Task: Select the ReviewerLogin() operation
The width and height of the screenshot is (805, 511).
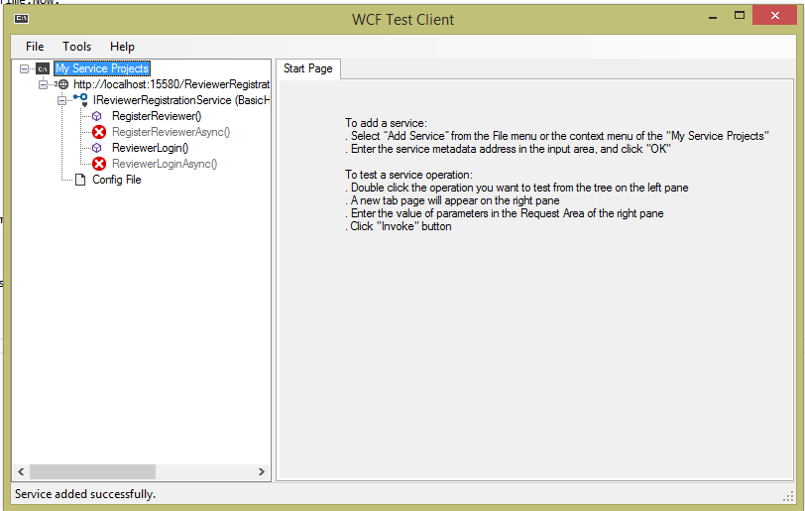Action: point(151,148)
